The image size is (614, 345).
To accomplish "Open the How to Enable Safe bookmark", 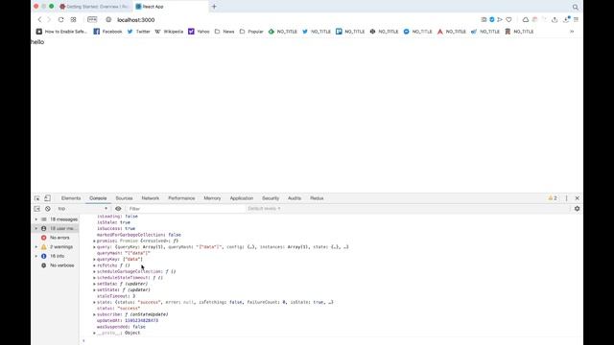I will click(x=61, y=32).
